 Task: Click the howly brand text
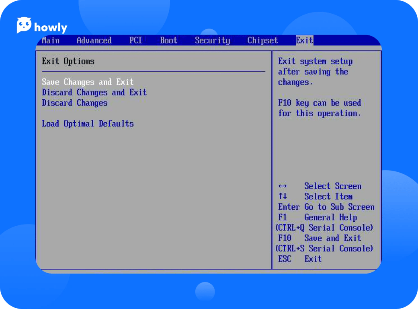[x=51, y=28]
